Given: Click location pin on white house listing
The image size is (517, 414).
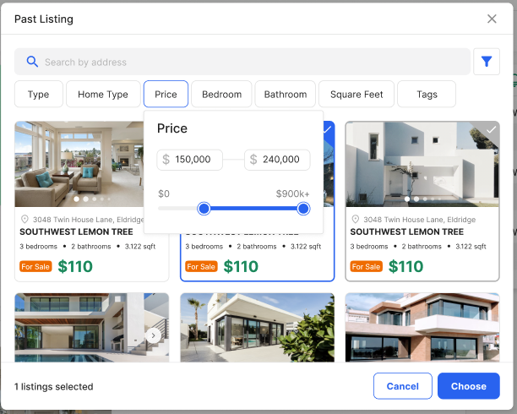Looking at the screenshot, I should [355, 219].
